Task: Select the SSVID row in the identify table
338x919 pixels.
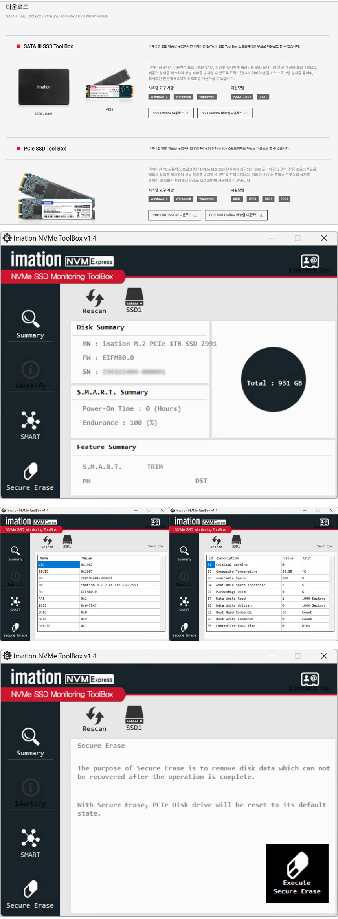Action: (99, 572)
